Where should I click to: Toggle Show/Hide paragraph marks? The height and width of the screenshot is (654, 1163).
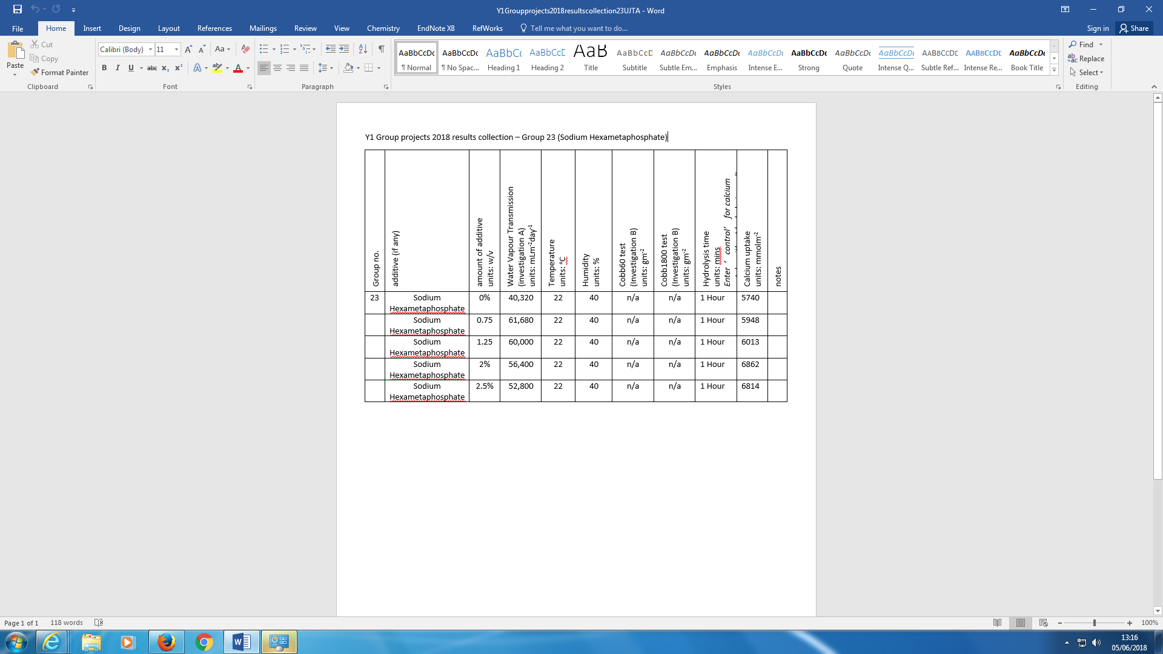click(381, 49)
